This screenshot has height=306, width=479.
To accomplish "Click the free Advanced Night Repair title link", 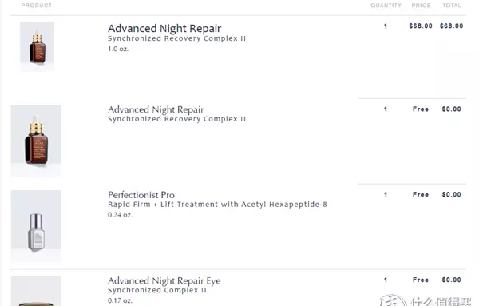I will point(156,109).
